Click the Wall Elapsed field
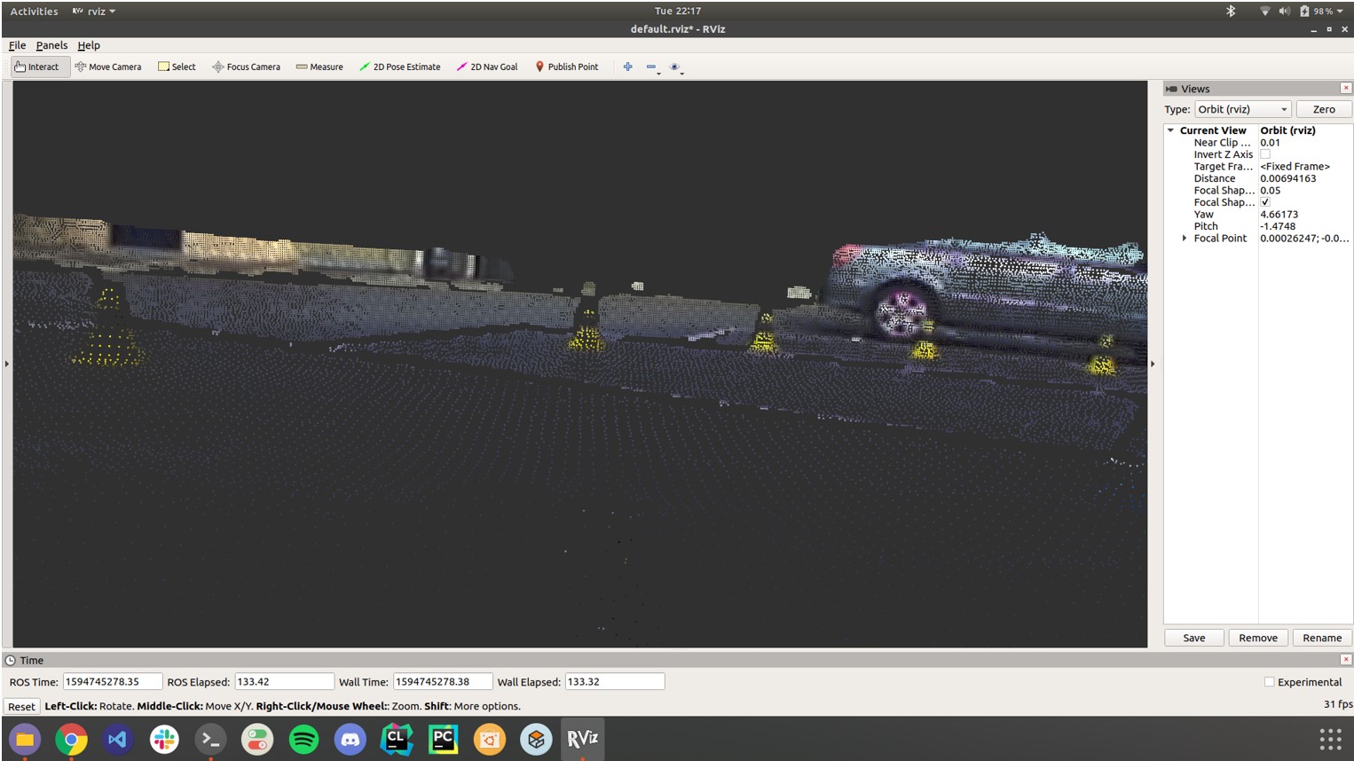The image size is (1354, 761). click(615, 682)
